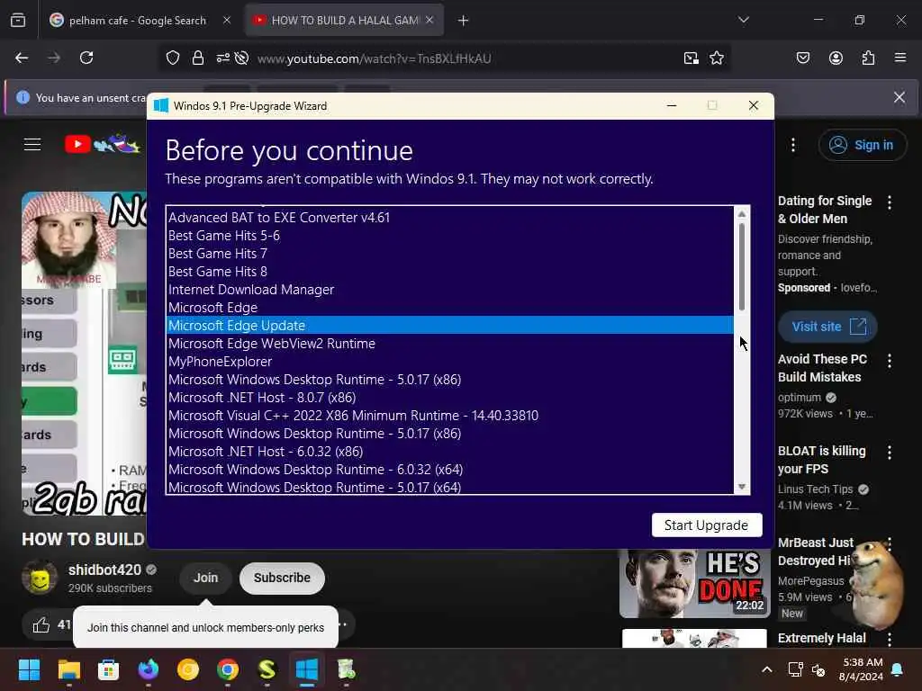This screenshot has height=691, width=922.
Task: Go back to previous page
Action: (22, 58)
